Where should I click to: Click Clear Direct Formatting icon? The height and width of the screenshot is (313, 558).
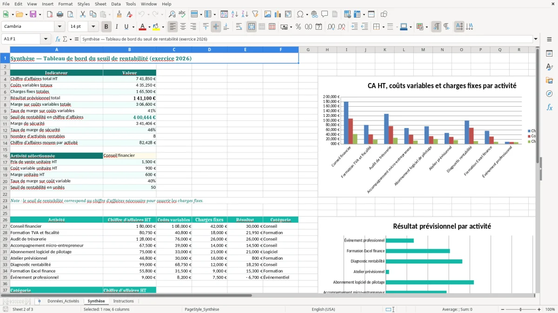(129, 14)
